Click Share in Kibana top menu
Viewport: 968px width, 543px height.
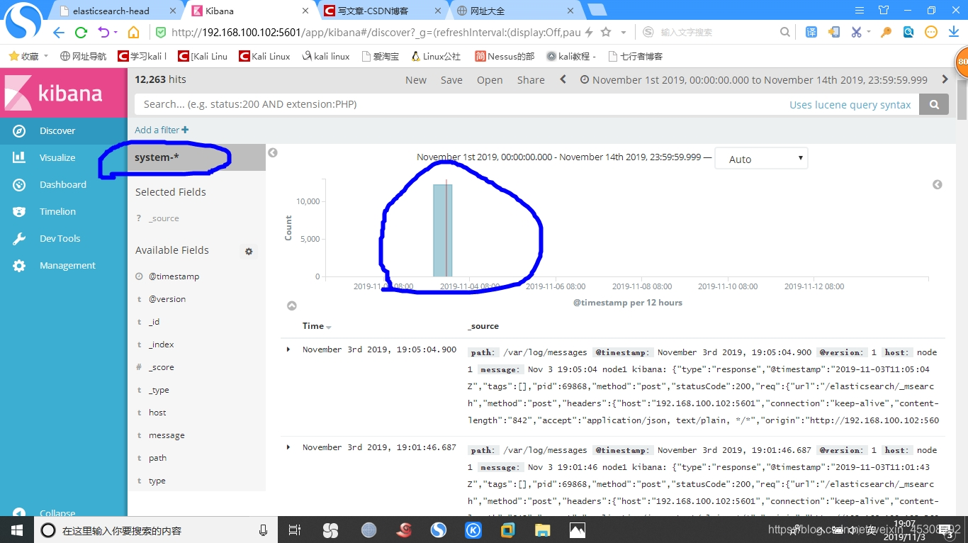[531, 80]
